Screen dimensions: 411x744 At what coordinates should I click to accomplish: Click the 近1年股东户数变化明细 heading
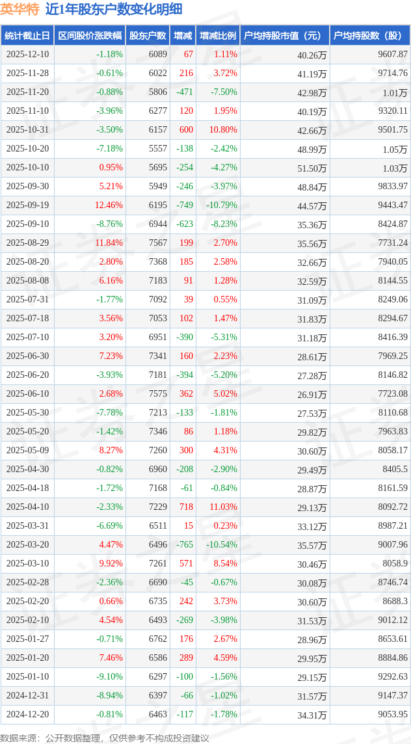tap(114, 9)
